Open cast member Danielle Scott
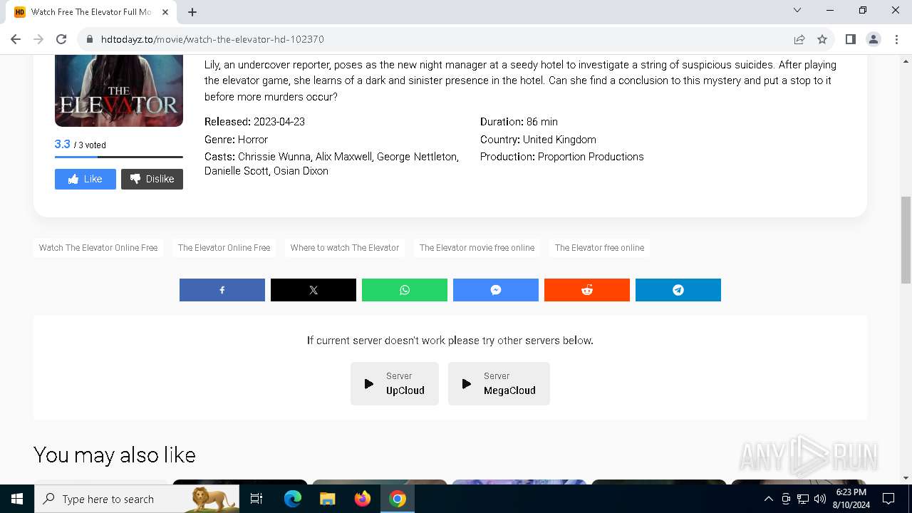This screenshot has width=912, height=513. coord(236,171)
